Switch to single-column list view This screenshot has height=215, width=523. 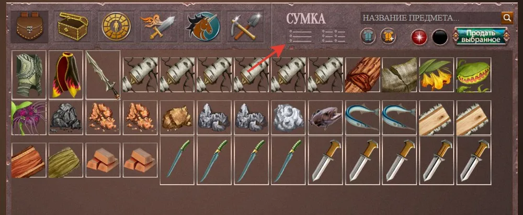point(301,36)
